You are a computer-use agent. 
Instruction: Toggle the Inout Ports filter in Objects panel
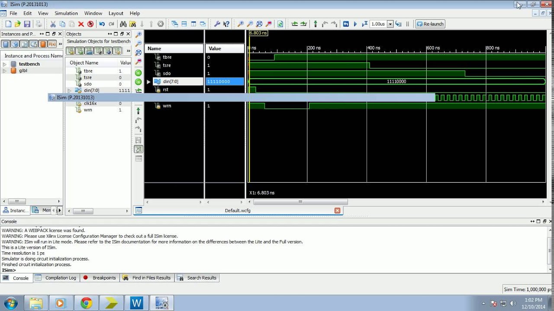[89, 51]
